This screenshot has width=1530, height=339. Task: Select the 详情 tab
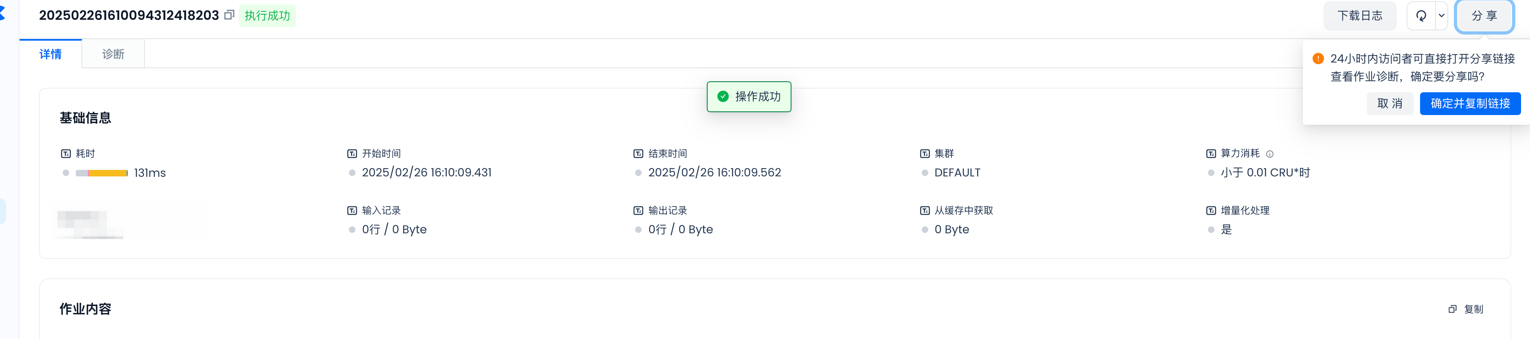[50, 54]
